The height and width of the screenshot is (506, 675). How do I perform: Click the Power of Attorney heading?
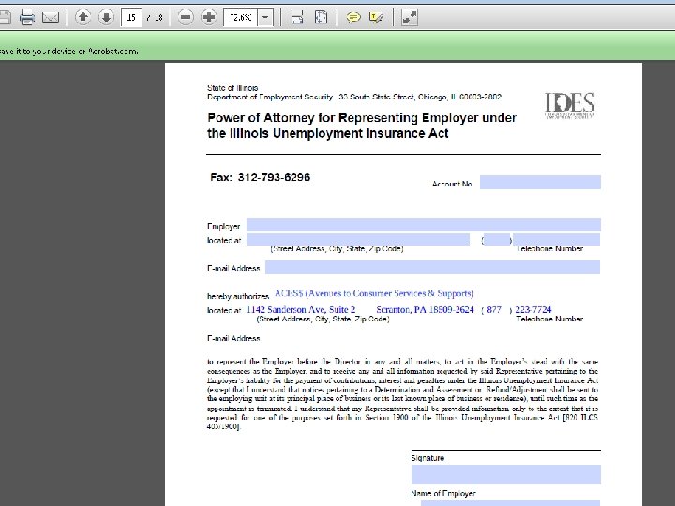362,126
